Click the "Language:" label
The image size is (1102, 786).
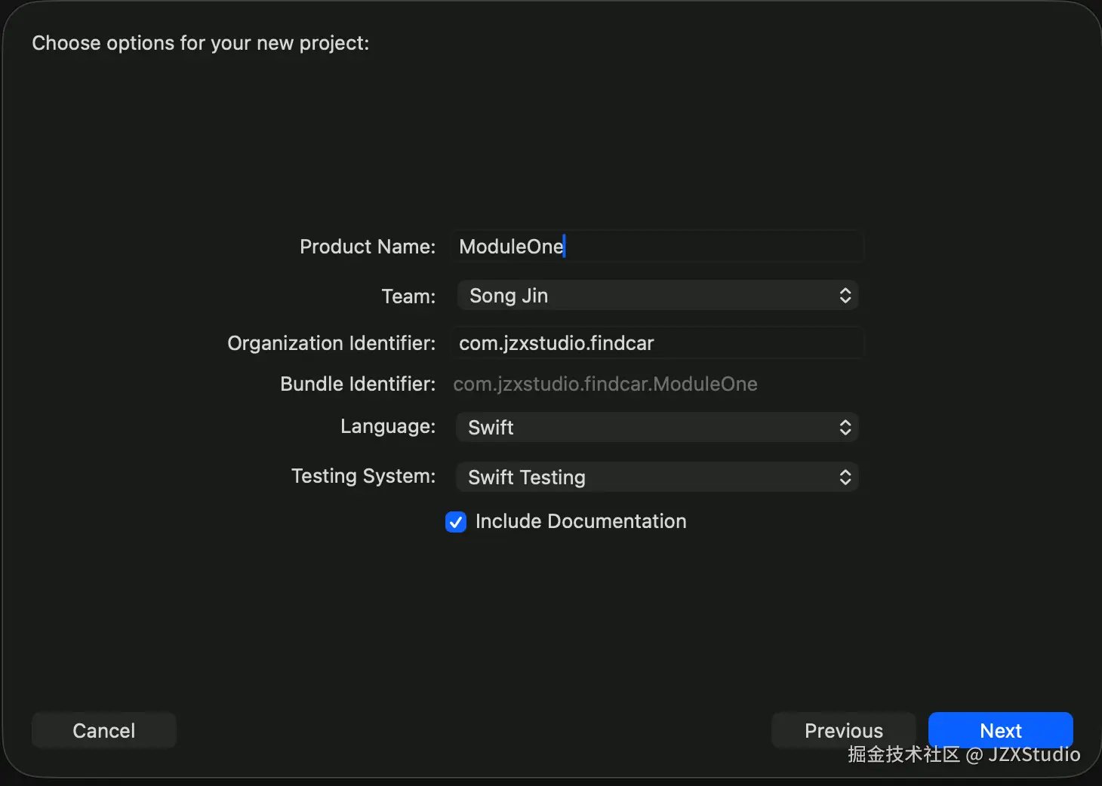pyautogui.click(x=388, y=426)
